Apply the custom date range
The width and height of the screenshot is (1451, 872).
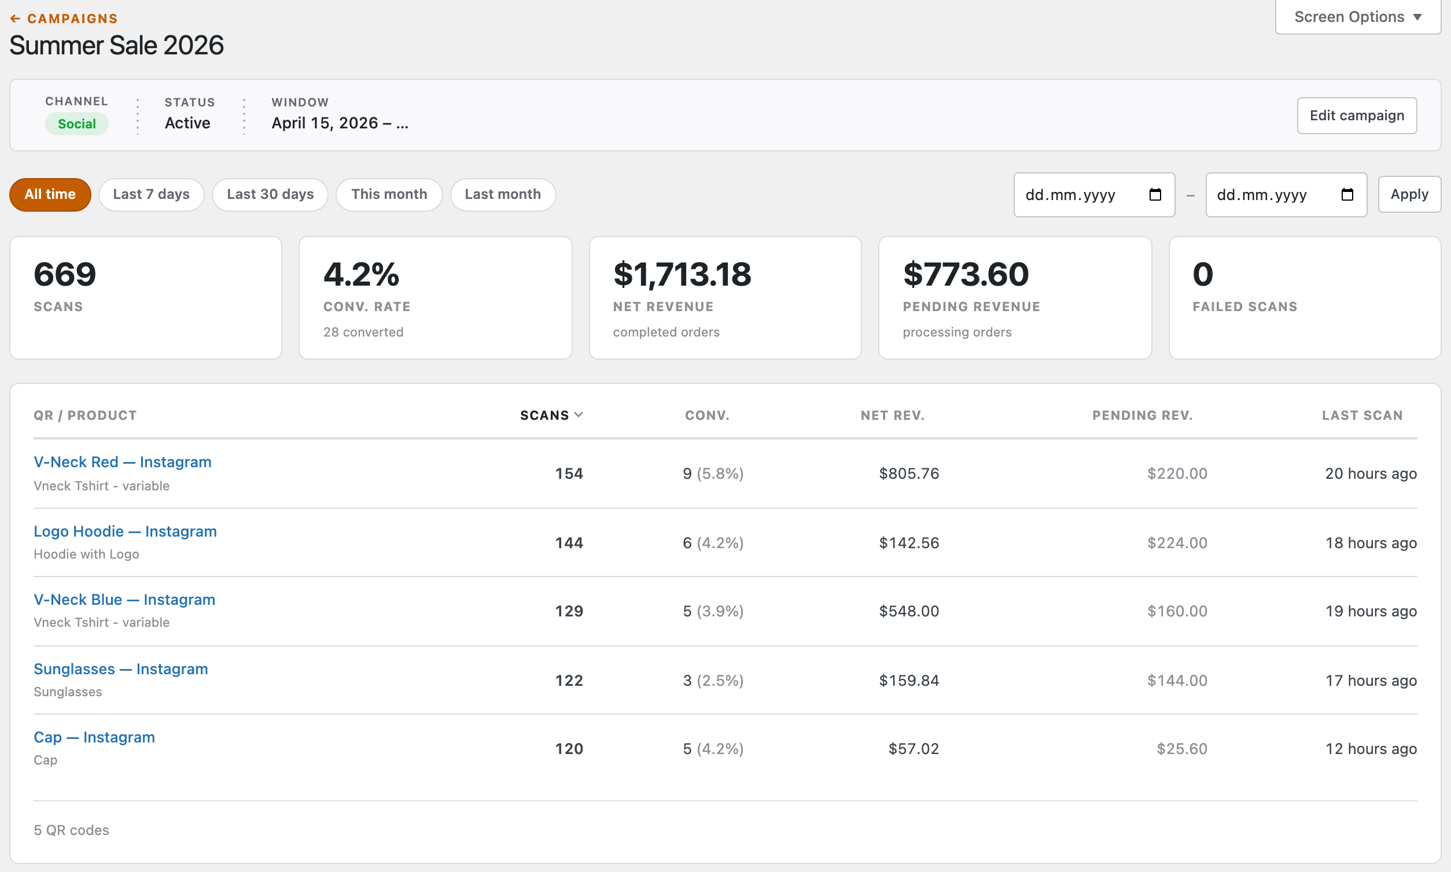(x=1409, y=194)
